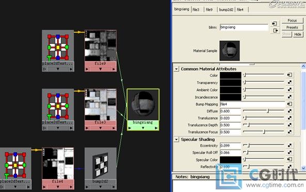Screen dimensions: 306x192
Task: Click Ambient Color row checker map icon
Action: tap(289, 89)
